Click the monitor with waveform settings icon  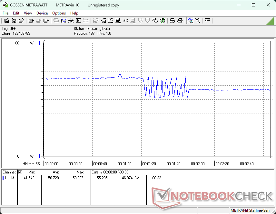pos(118,21)
